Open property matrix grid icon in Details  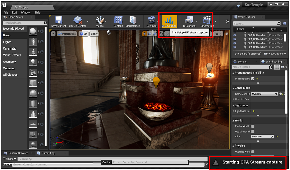(x=277, y=67)
